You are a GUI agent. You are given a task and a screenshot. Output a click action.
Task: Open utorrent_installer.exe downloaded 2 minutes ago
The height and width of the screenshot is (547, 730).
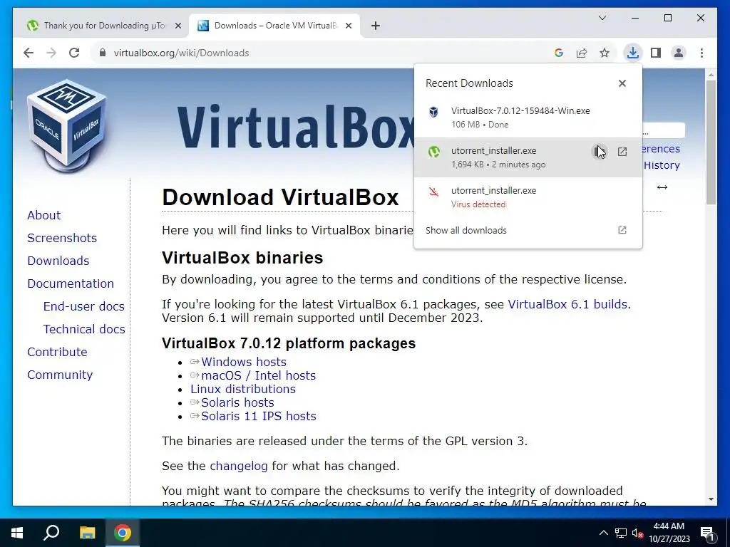click(528, 157)
